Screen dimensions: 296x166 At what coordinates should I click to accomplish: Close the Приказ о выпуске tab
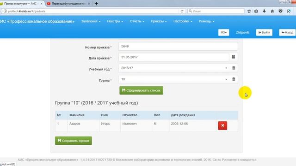point(41,4)
